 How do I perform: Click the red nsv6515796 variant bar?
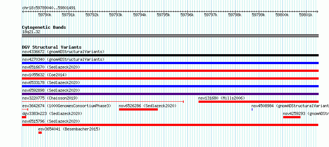[170, 125]
